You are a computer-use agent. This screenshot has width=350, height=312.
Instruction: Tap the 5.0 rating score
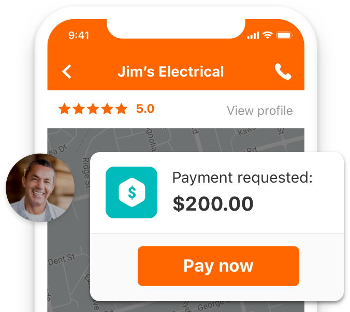145,109
